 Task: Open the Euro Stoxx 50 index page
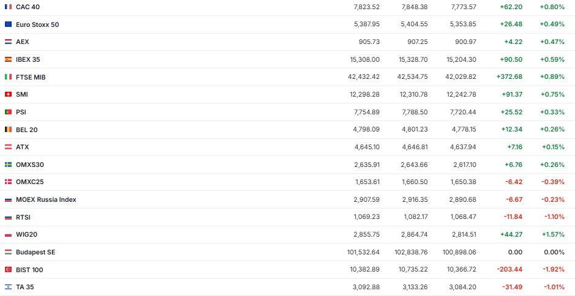pyautogui.click(x=37, y=24)
